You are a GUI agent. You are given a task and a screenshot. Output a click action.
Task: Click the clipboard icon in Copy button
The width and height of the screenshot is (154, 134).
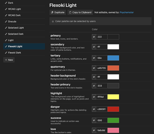[x=70, y=12]
